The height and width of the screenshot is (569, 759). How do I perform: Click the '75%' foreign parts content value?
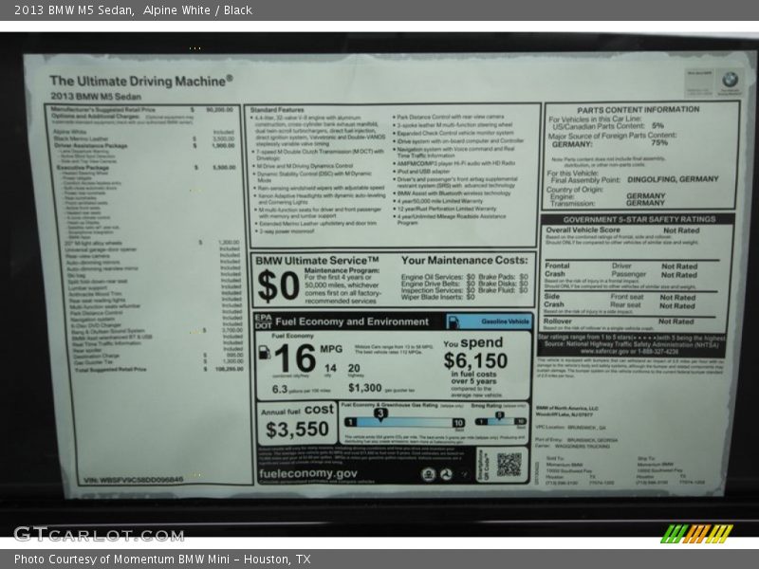659,143
